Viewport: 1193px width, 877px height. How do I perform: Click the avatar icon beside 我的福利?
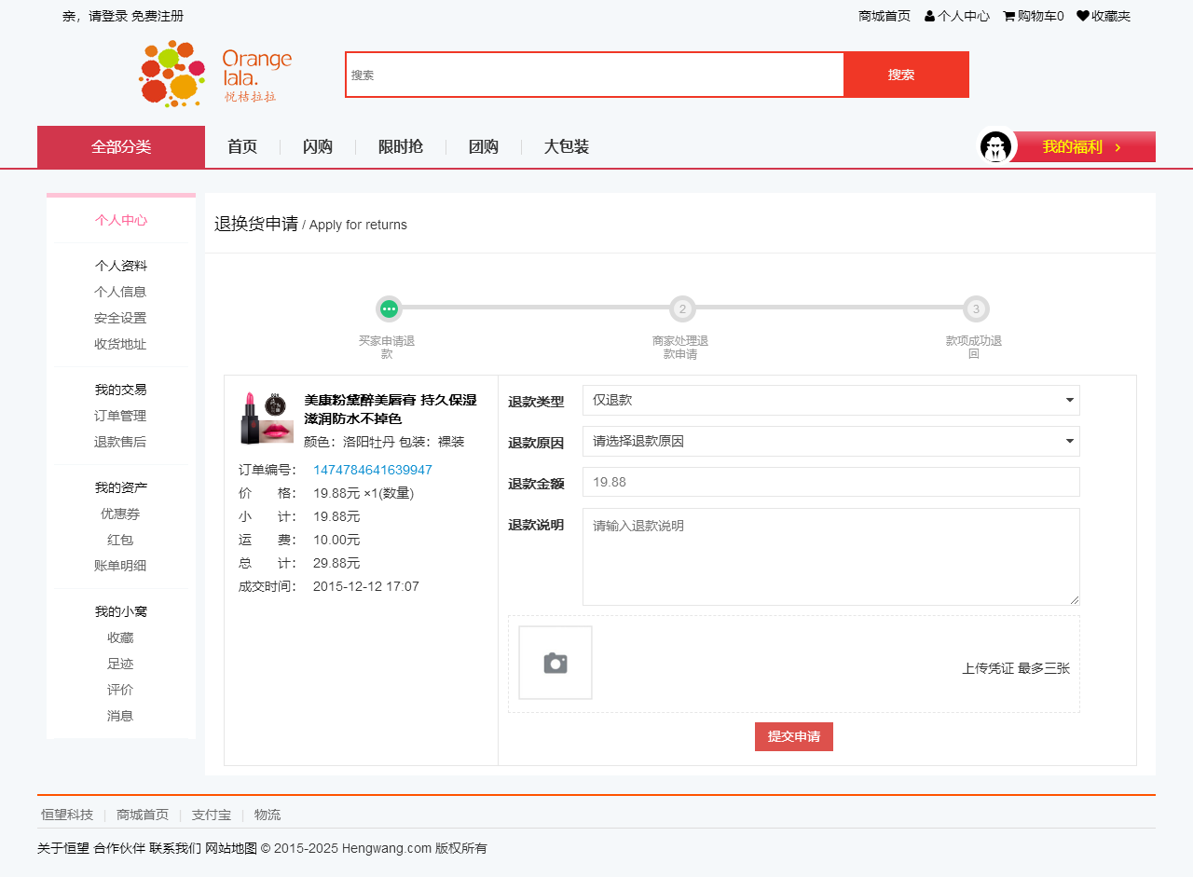coord(995,147)
